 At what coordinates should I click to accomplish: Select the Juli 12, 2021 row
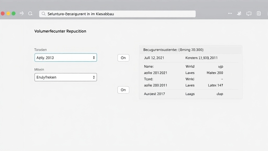pos(154,58)
